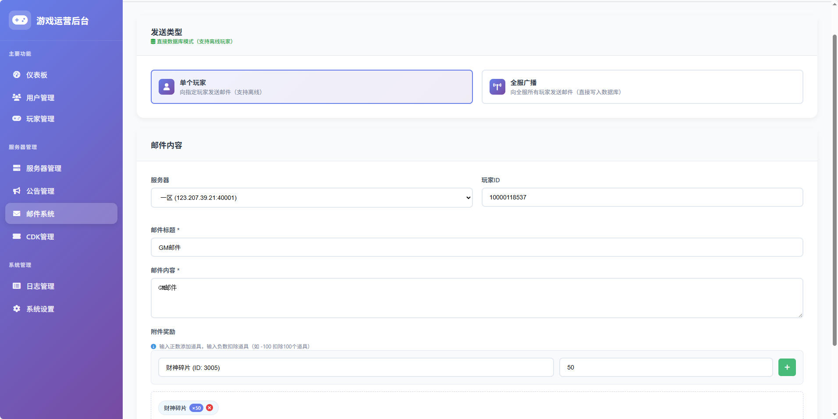Click the 玩家管理 gamepad icon
The image size is (838, 419).
pyautogui.click(x=16, y=118)
